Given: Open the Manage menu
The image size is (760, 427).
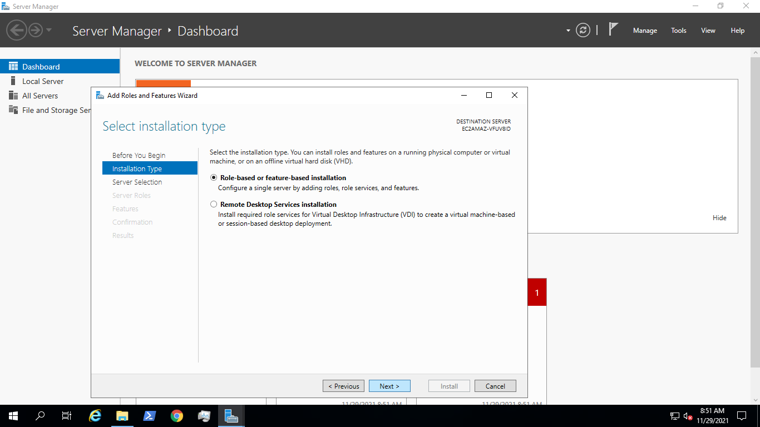Looking at the screenshot, I should point(645,31).
